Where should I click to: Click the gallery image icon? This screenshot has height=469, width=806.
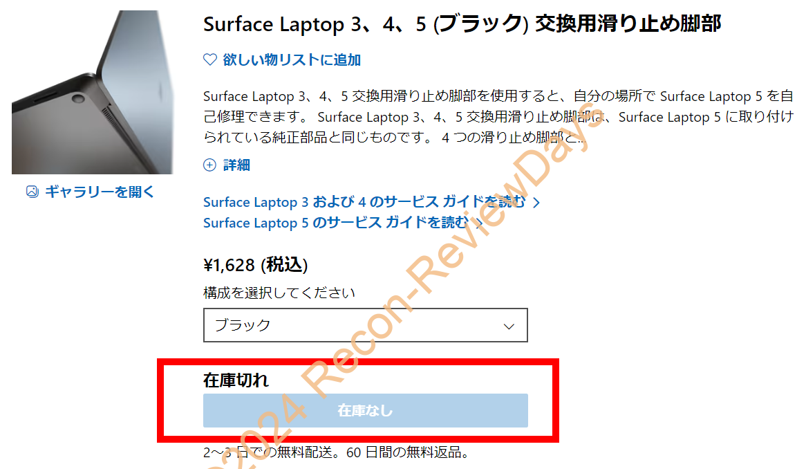(32, 192)
